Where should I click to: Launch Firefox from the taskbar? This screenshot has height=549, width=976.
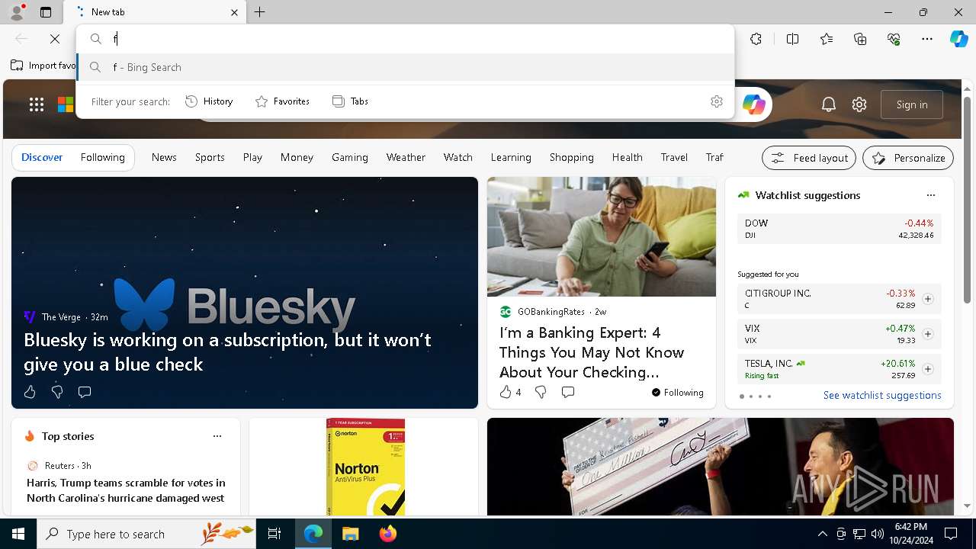coord(387,534)
